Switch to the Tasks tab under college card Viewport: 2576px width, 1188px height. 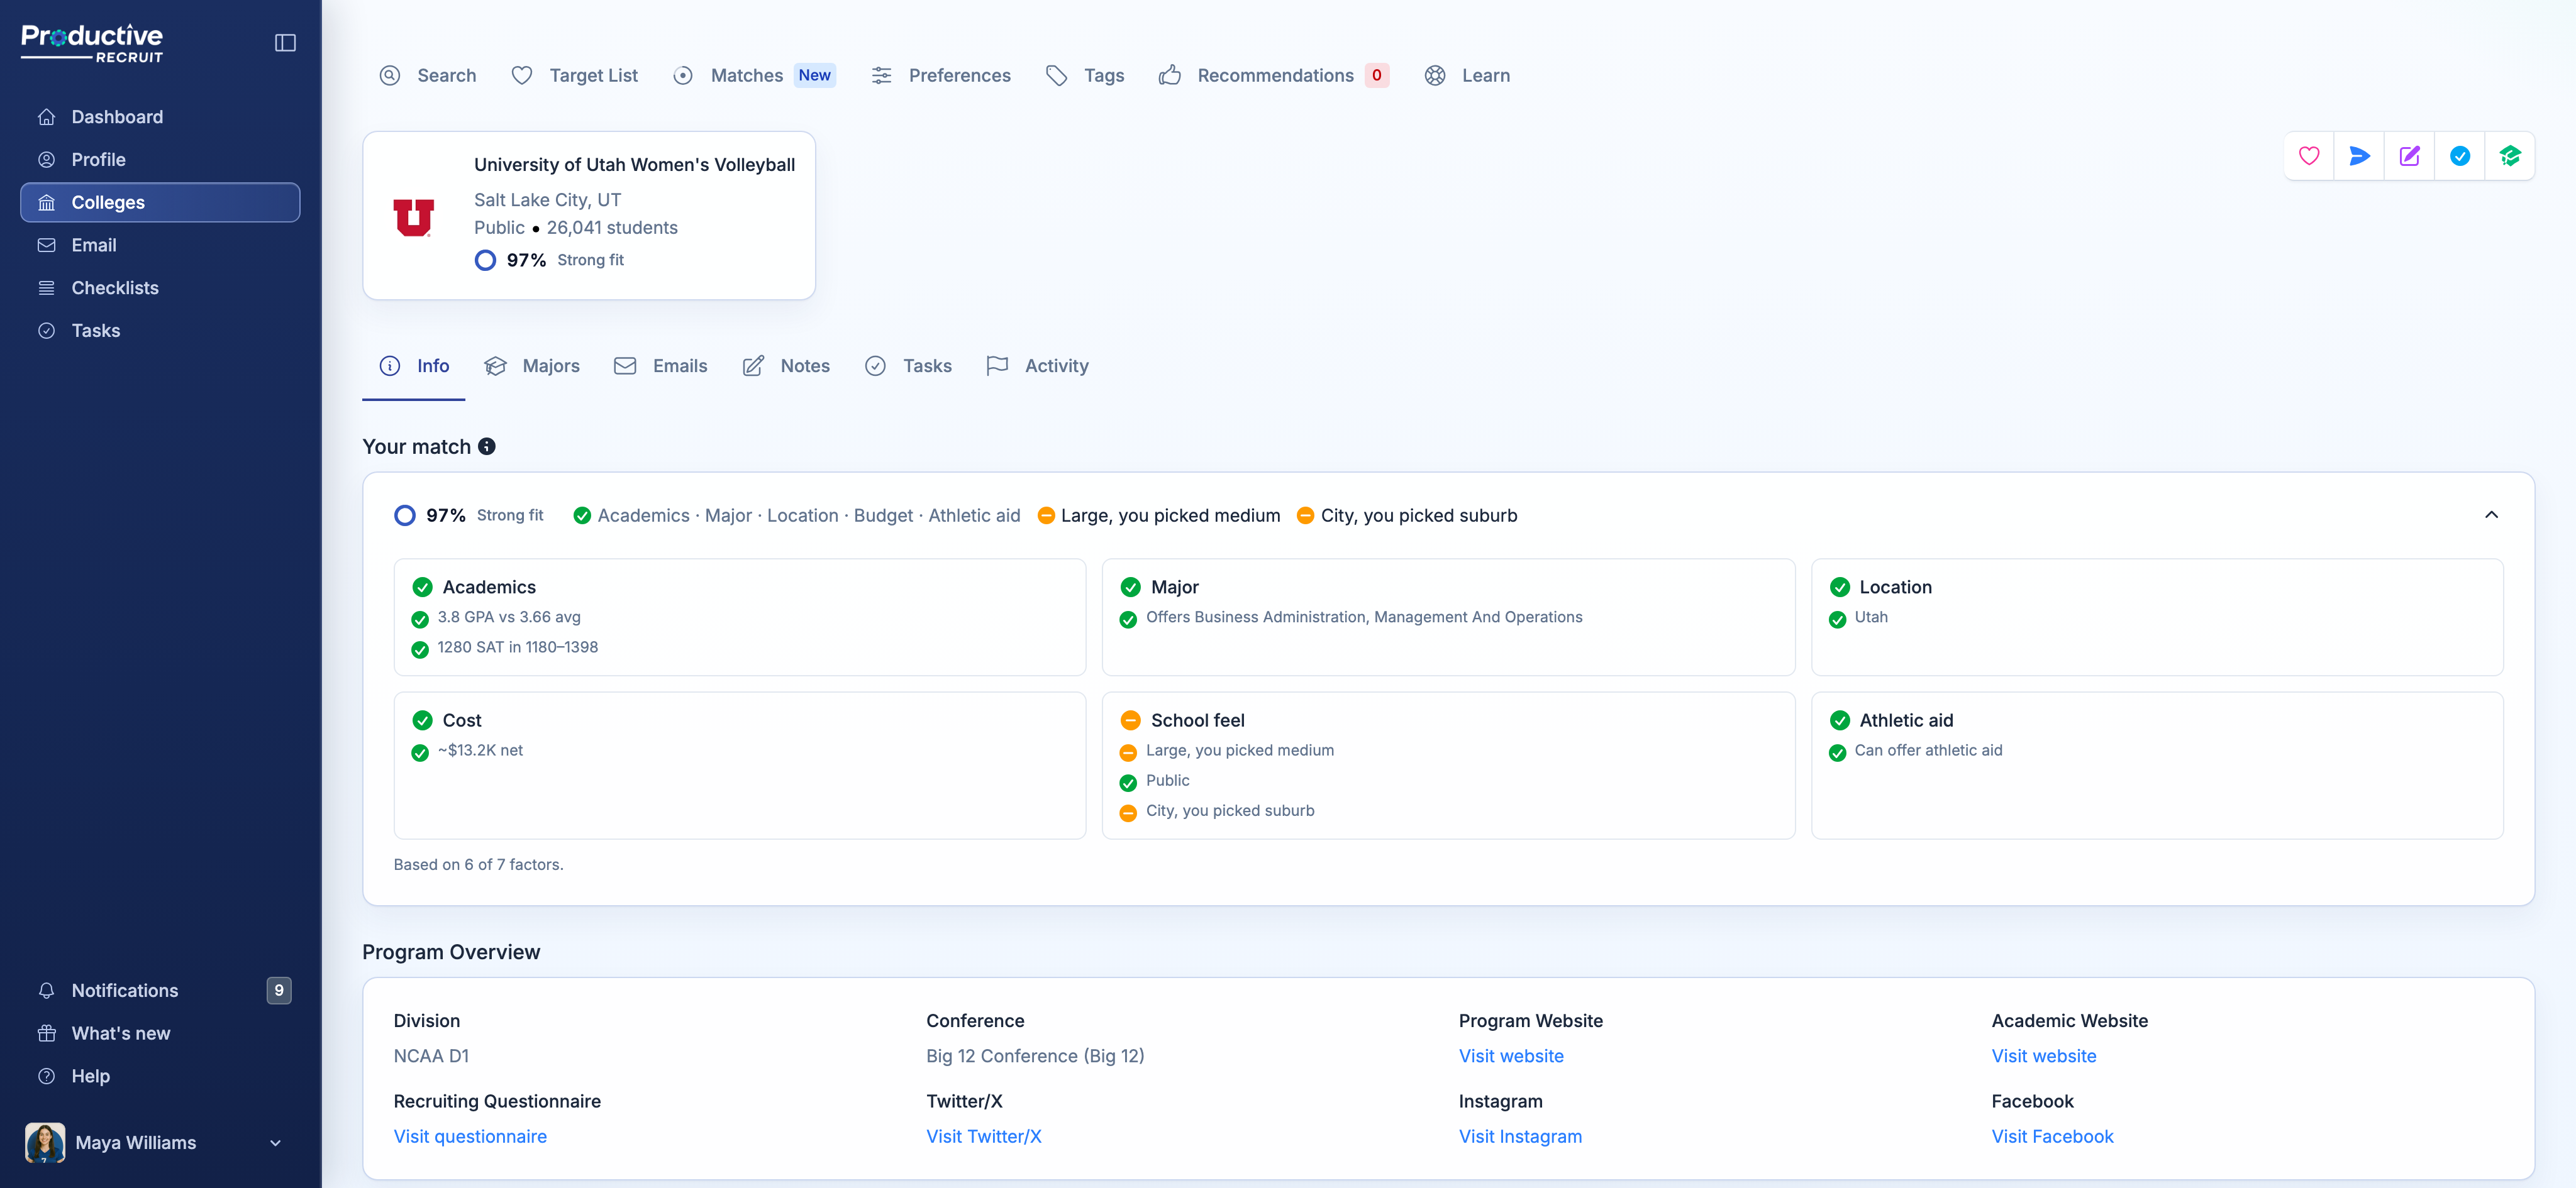(x=908, y=366)
